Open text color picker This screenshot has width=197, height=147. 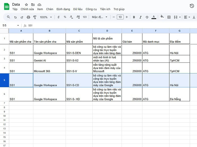click(x=154, y=17)
